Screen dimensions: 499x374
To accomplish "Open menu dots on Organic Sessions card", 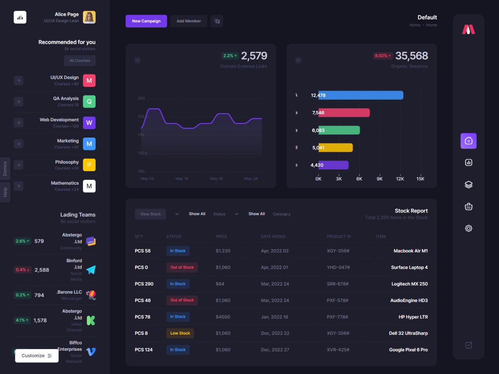I will [x=298, y=60].
